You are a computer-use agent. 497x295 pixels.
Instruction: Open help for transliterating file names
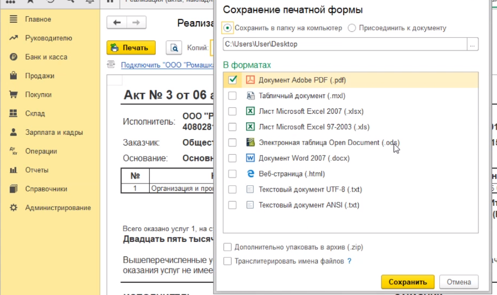coord(349,261)
